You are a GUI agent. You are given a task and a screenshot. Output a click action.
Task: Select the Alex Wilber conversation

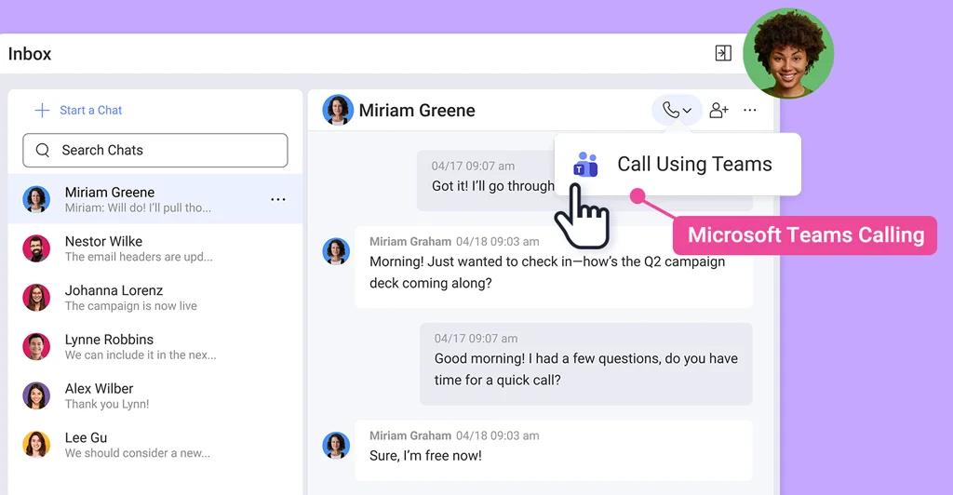(155, 396)
